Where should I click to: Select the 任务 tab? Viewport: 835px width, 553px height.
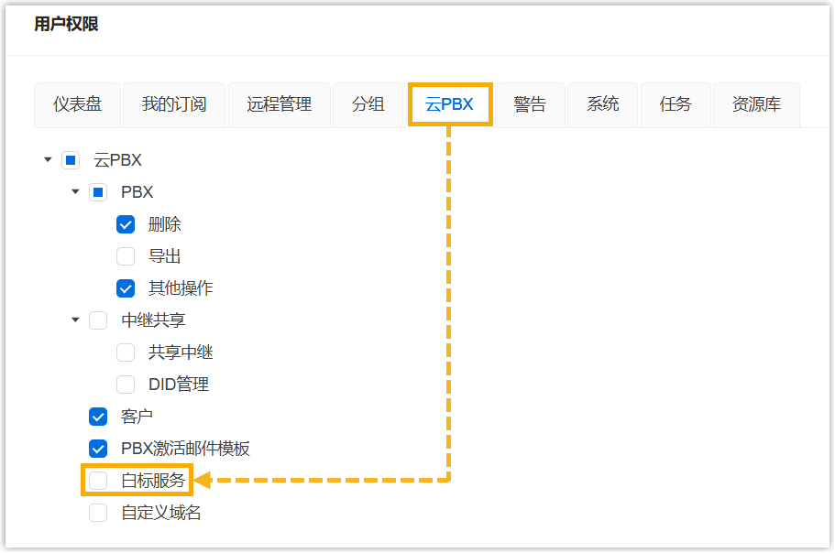[x=676, y=104]
